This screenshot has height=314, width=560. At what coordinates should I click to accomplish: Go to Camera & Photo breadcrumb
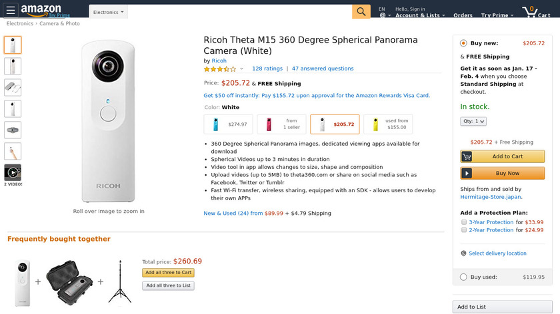point(59,24)
